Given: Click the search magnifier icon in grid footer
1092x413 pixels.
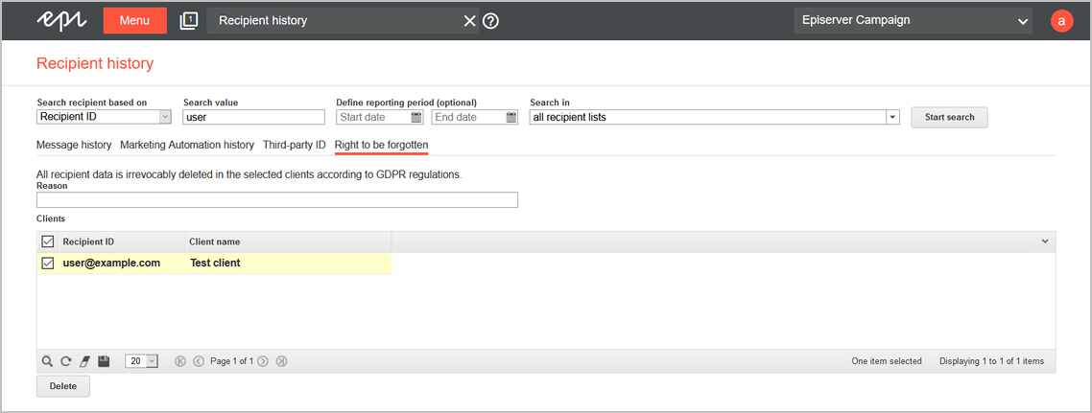Looking at the screenshot, I should tap(47, 361).
